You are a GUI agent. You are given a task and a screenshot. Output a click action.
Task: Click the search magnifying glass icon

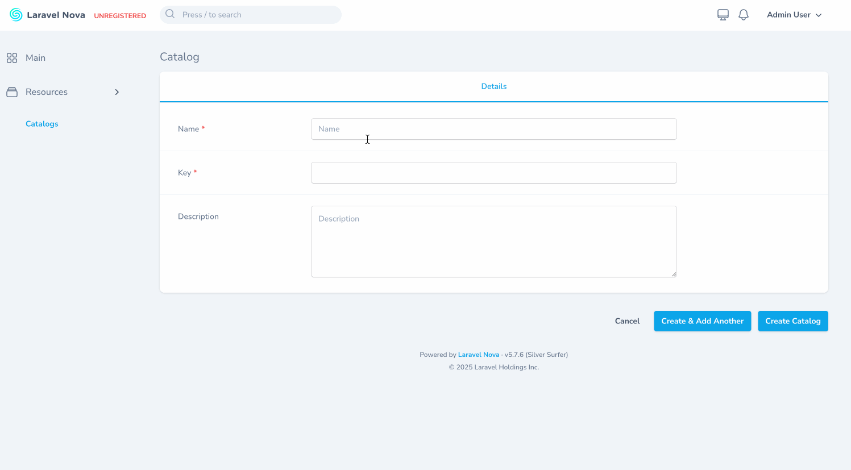coord(170,14)
